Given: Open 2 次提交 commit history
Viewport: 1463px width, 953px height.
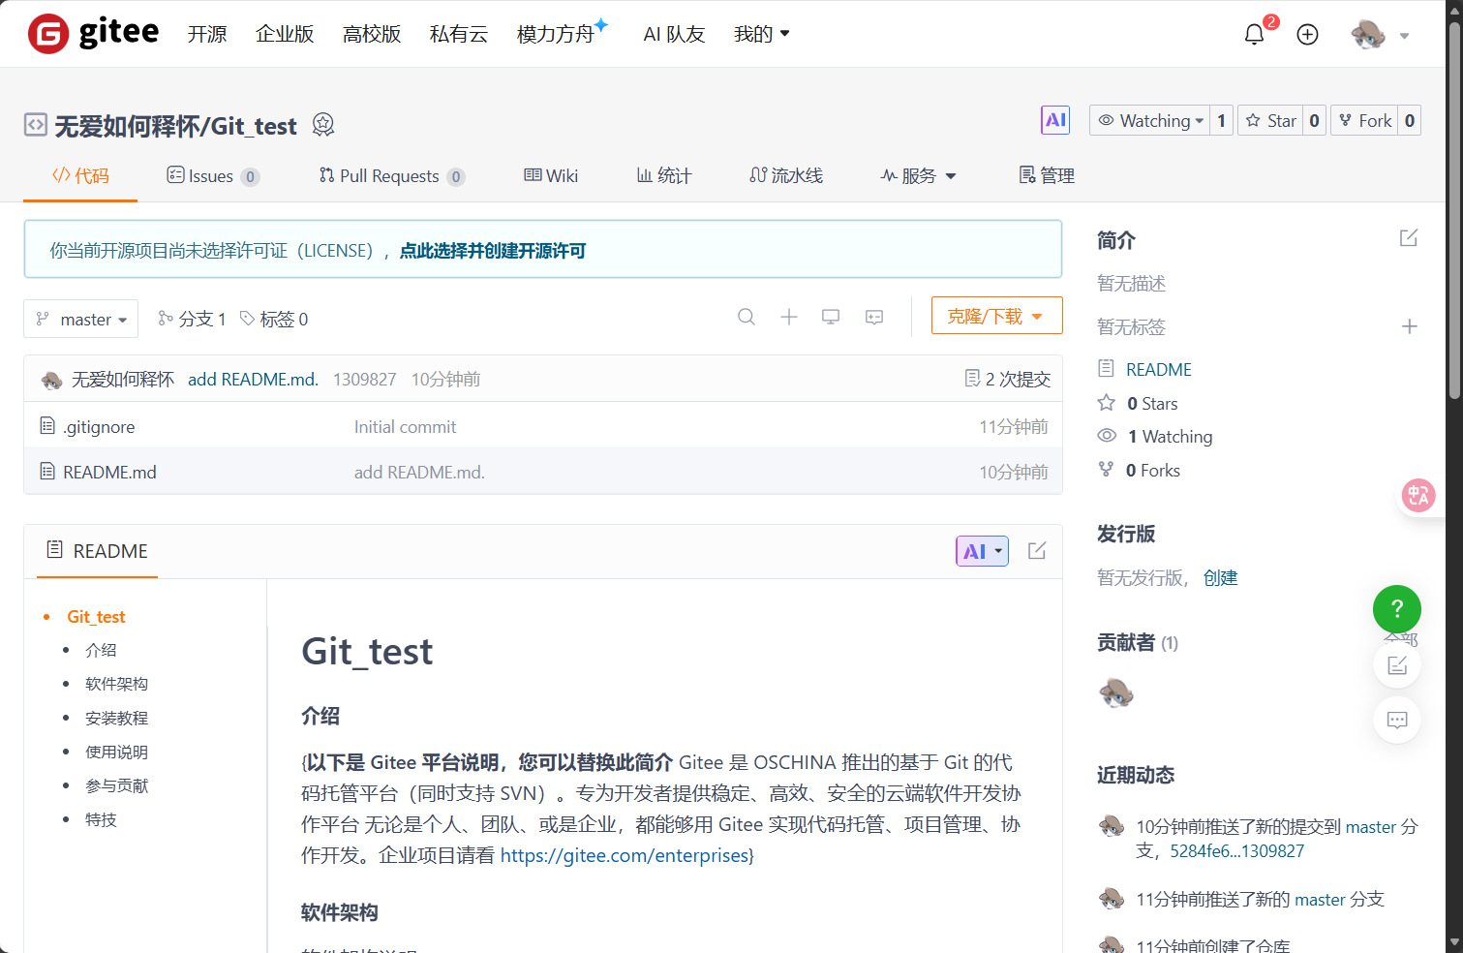Looking at the screenshot, I should 1008,379.
